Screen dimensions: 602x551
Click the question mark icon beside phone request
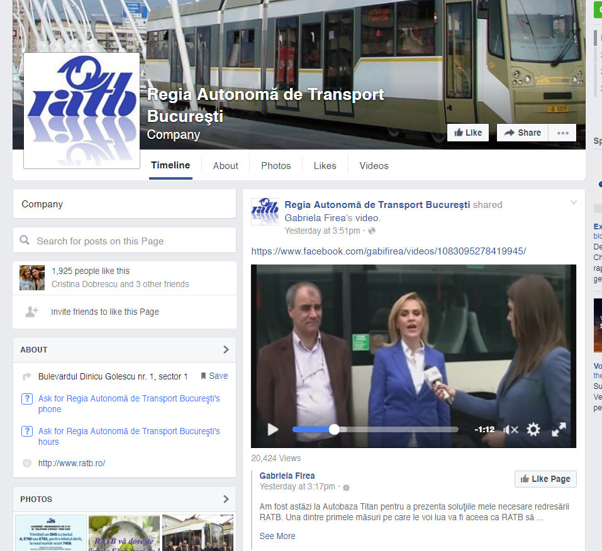tap(26, 399)
